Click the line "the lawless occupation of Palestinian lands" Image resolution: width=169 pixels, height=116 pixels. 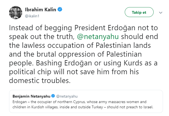[75, 45]
